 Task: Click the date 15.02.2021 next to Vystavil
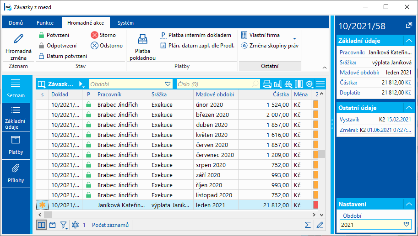coord(399,120)
